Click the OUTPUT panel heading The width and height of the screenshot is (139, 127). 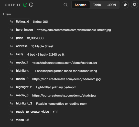(13, 5)
